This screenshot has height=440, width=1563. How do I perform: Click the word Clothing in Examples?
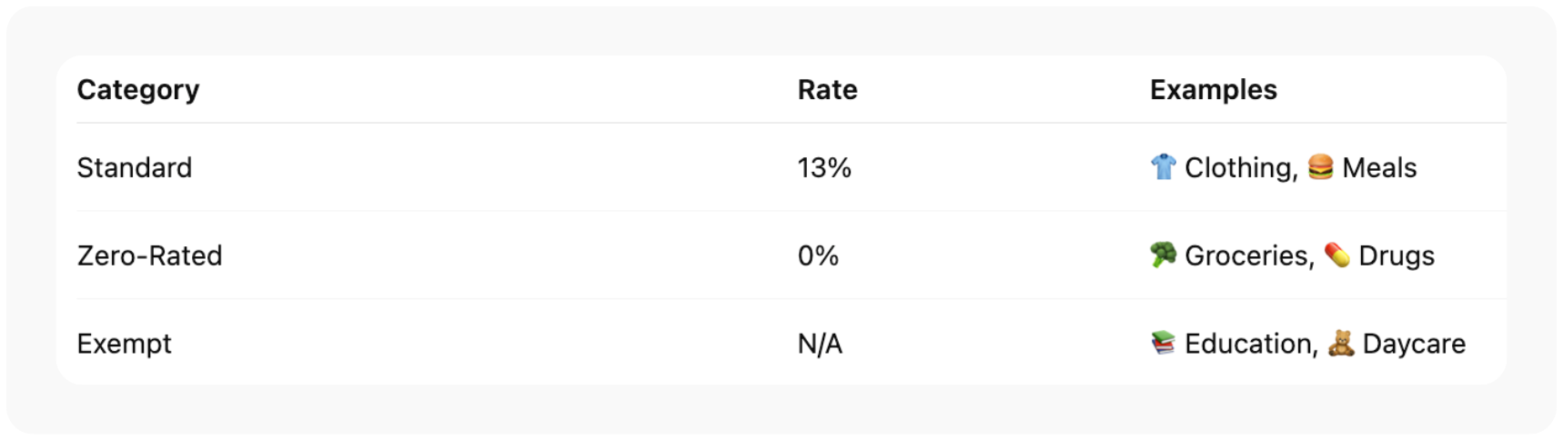point(1240,168)
